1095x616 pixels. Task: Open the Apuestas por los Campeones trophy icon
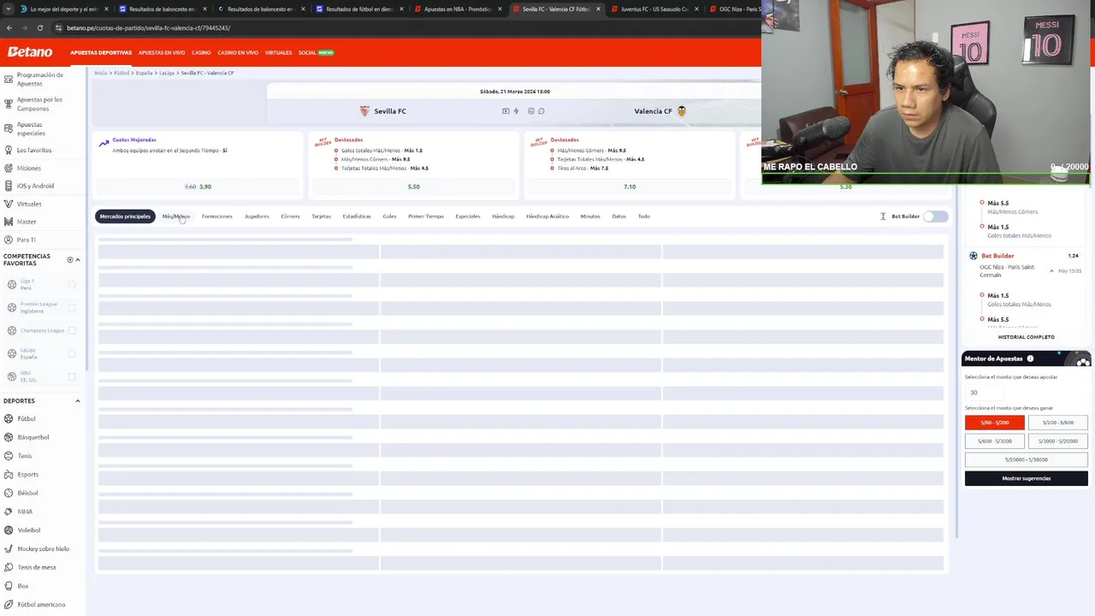pos(9,104)
